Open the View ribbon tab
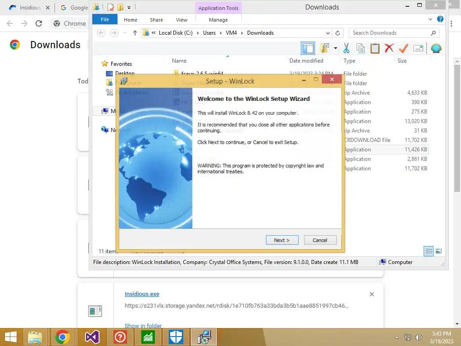Viewport: 461px width, 346px height. [x=181, y=20]
